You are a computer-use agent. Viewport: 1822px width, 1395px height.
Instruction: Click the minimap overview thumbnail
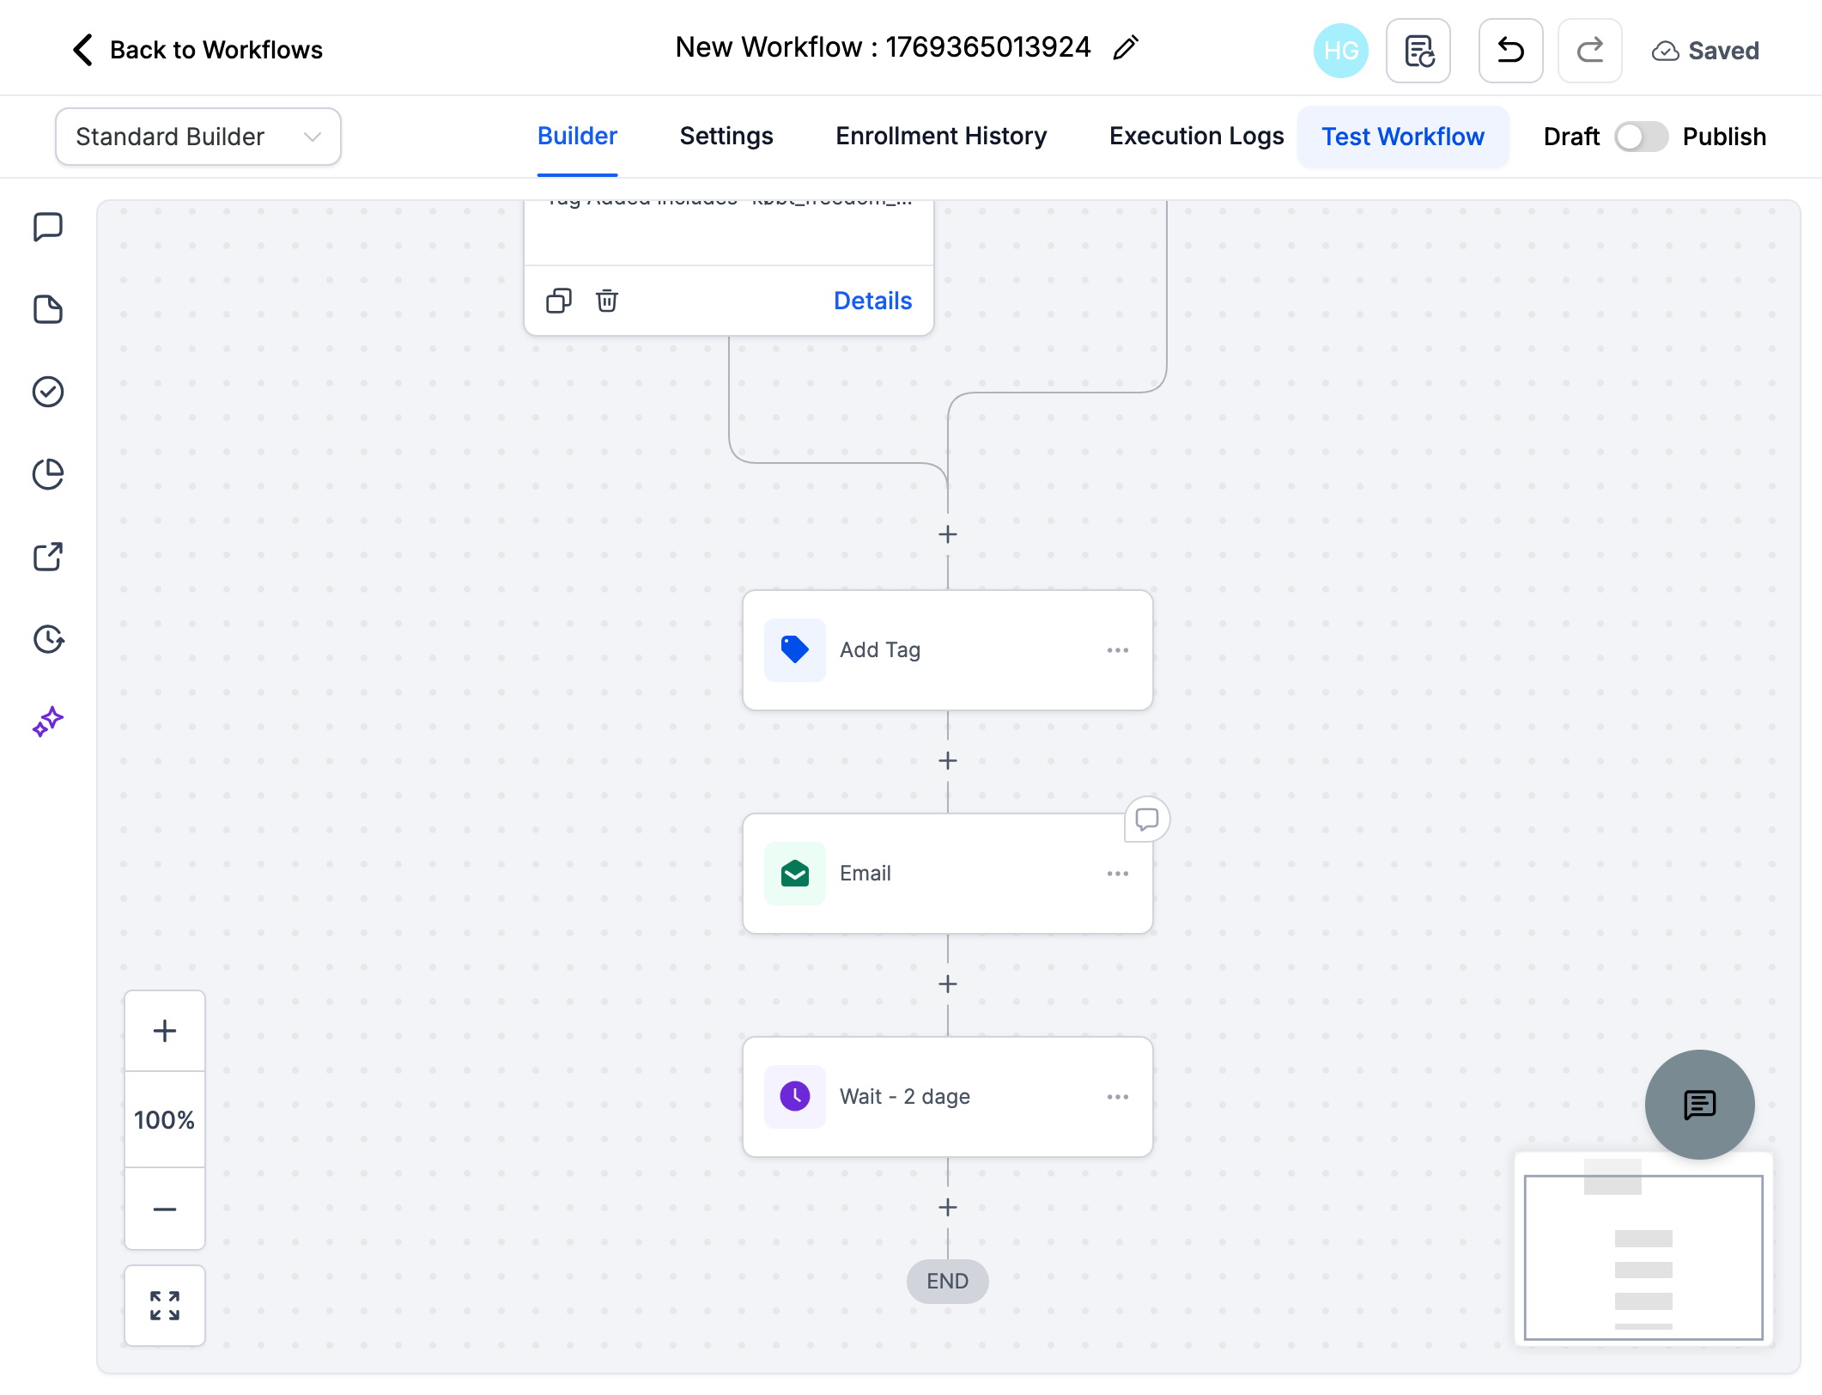(1643, 1250)
